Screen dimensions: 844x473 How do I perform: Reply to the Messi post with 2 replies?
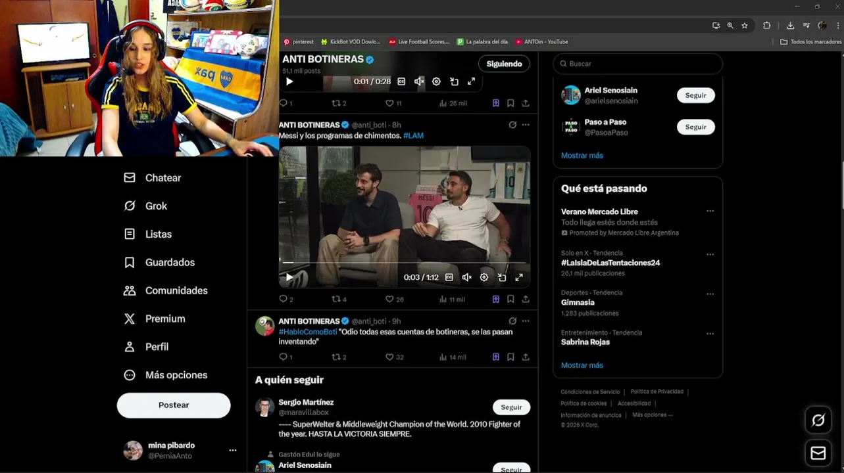286,299
